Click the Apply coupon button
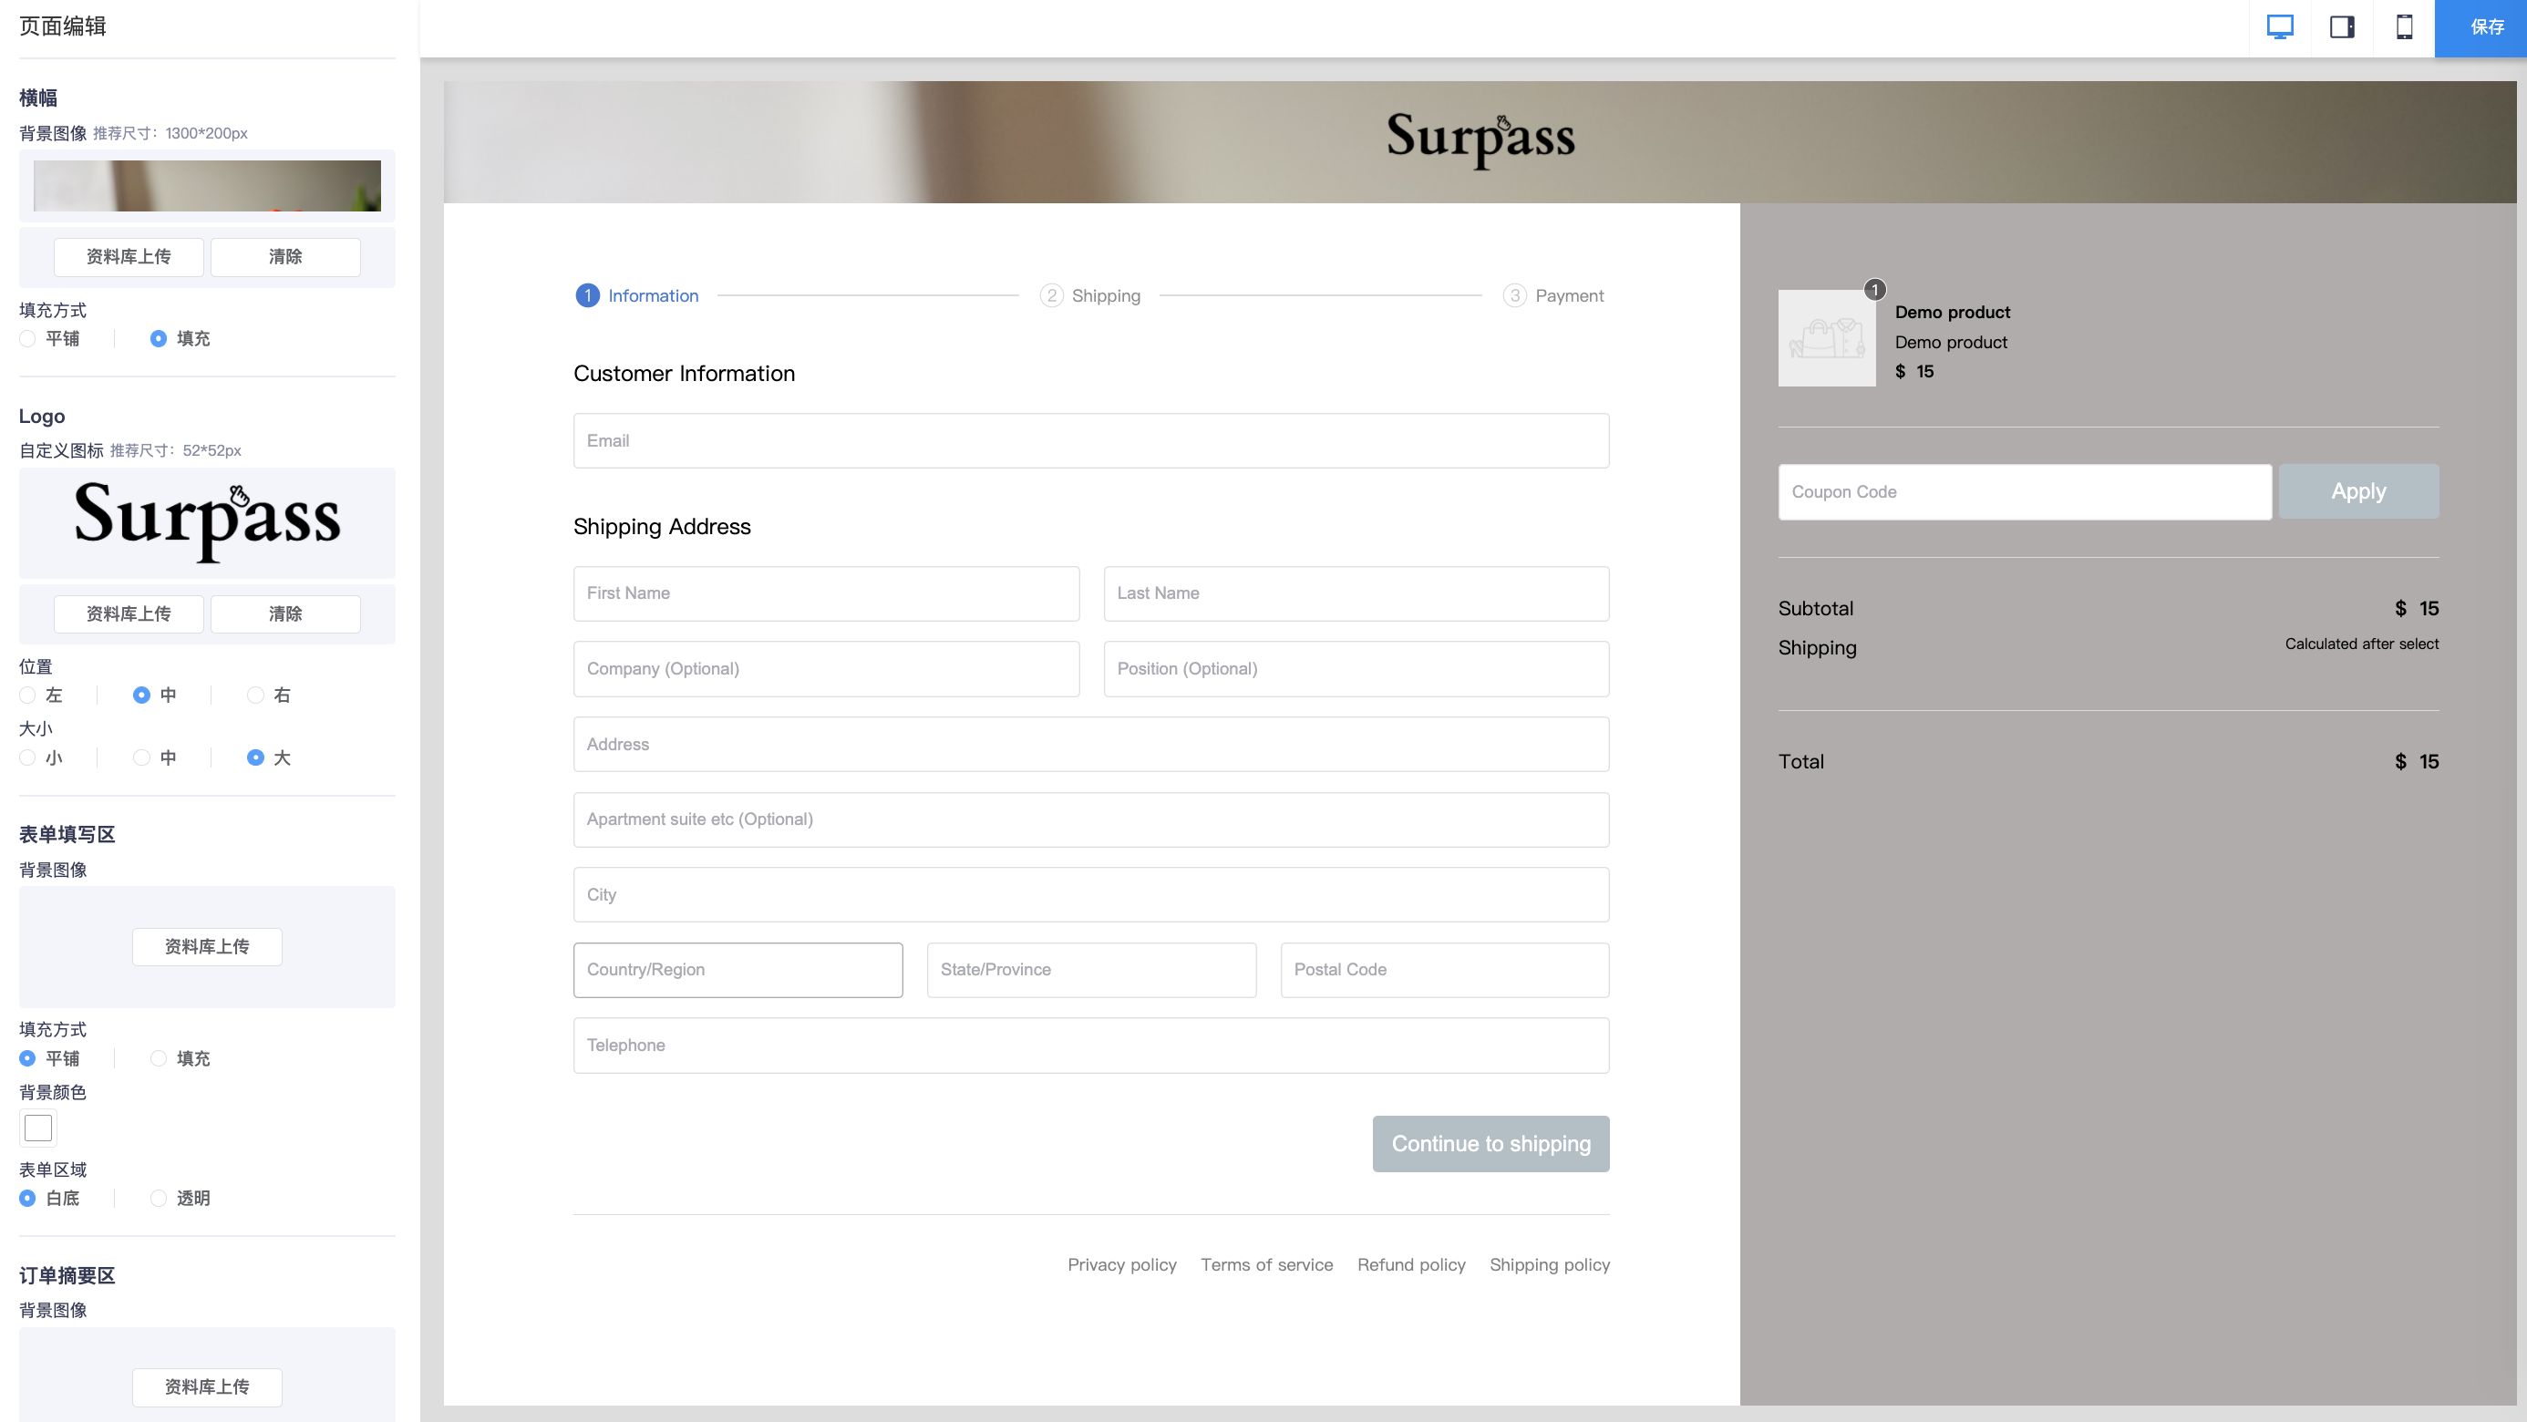 (2357, 491)
